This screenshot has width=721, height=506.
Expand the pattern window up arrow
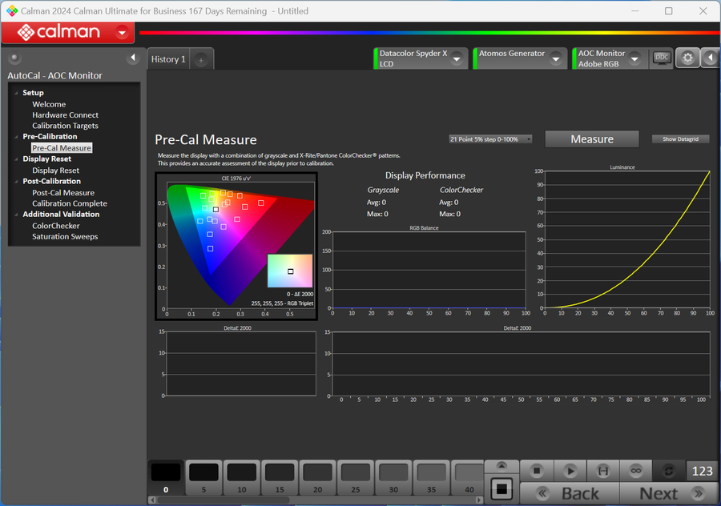[501, 466]
